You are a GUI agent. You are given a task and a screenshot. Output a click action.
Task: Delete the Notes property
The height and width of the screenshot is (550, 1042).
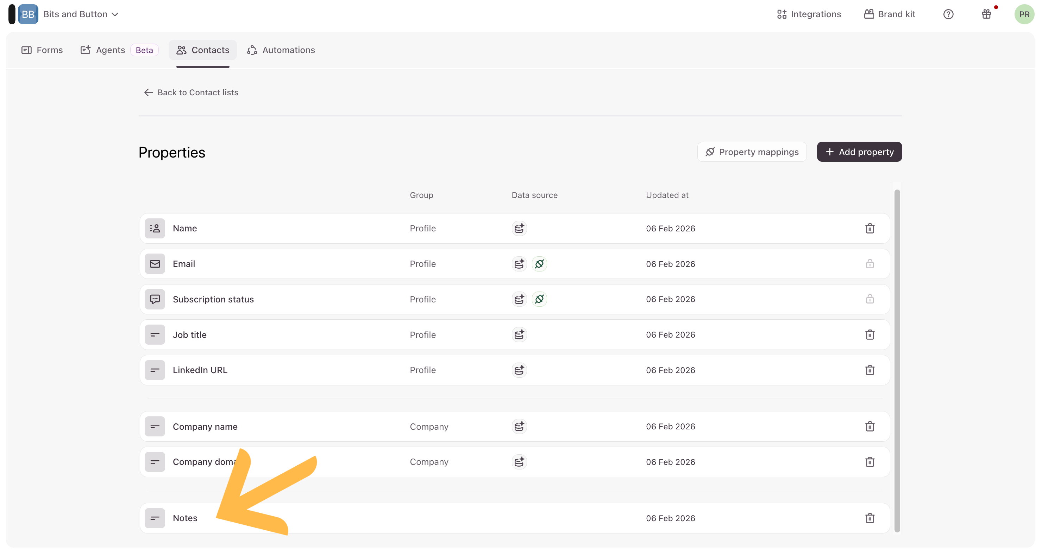(869, 518)
